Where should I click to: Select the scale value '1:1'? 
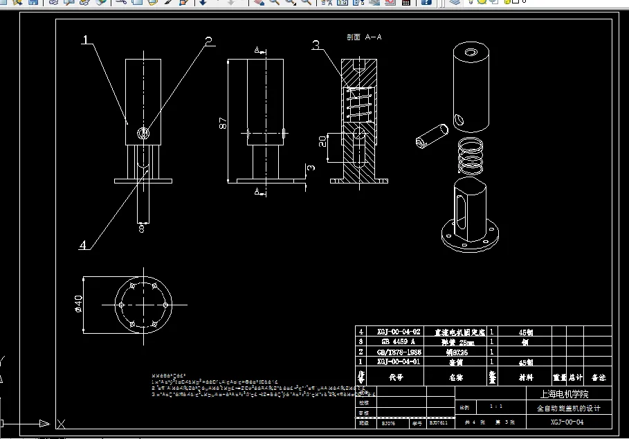coord(496,406)
